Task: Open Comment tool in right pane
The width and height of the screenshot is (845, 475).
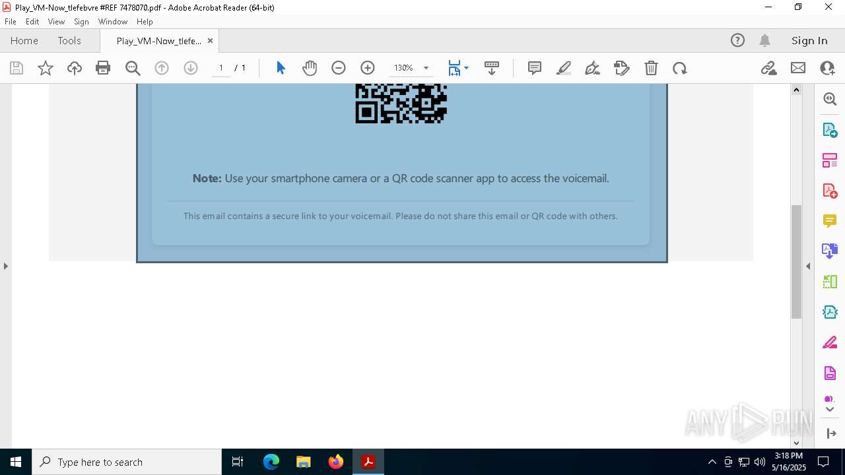Action: point(830,221)
